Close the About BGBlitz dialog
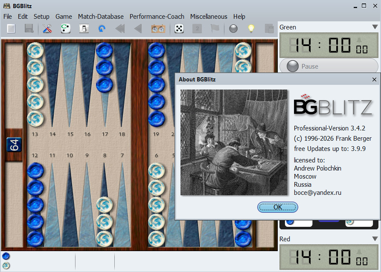Image resolution: width=381 pixels, height=272 pixels. pos(374,79)
